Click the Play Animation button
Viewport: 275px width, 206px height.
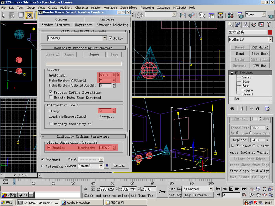[x=231, y=188]
